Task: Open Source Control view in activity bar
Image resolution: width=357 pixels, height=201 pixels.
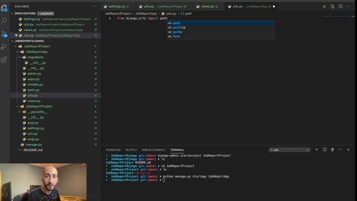Action: pos(4,34)
